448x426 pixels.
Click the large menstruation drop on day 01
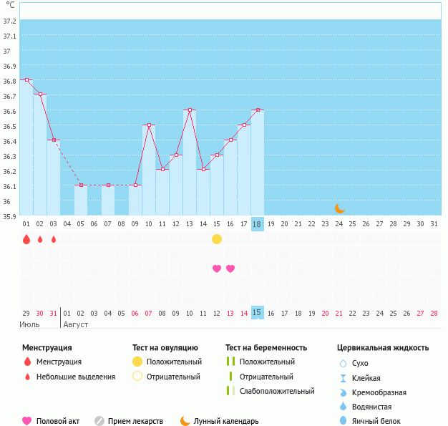26,239
